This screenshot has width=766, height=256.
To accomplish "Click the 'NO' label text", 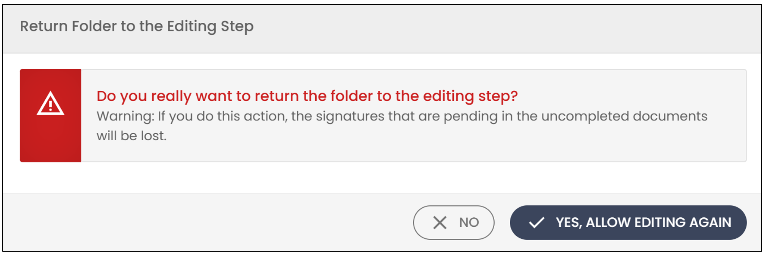I will tap(469, 222).
